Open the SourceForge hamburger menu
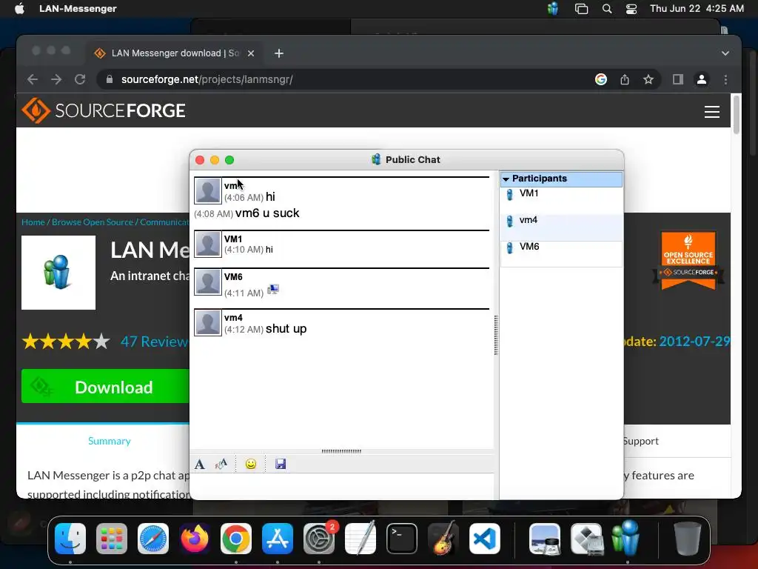 (x=711, y=112)
